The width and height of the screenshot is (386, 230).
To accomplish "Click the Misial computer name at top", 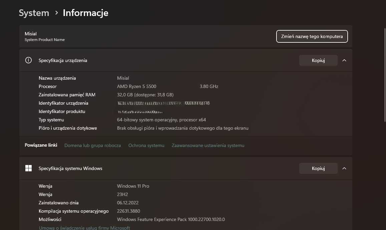I will coord(30,34).
